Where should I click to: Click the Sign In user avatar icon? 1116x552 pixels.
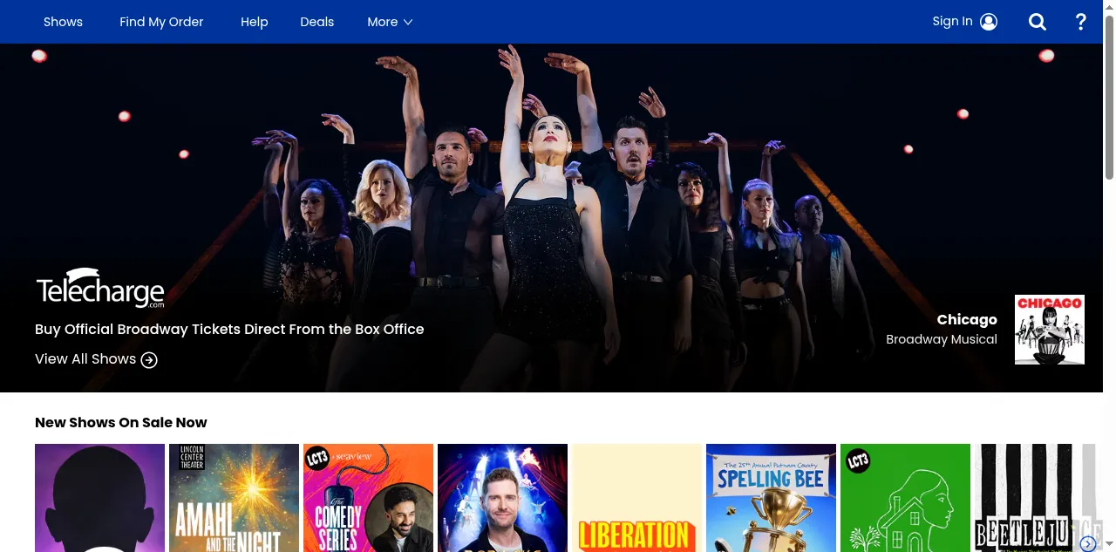[989, 22]
